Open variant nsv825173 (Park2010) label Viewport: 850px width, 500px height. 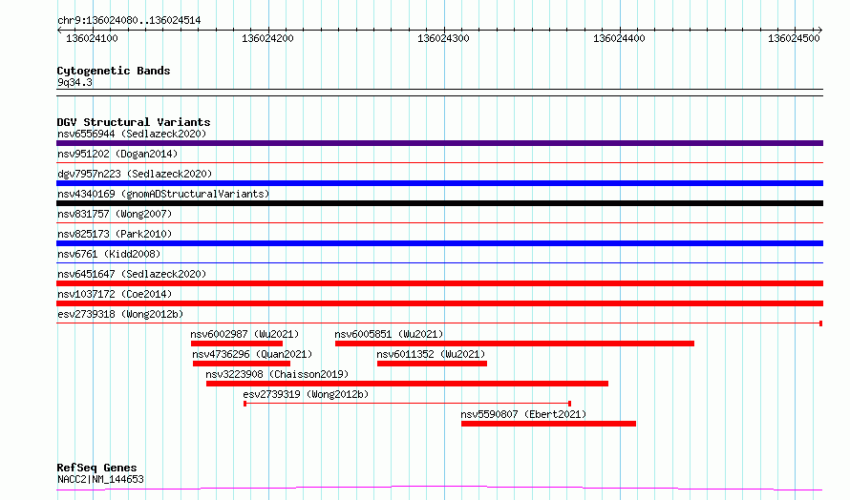(115, 234)
